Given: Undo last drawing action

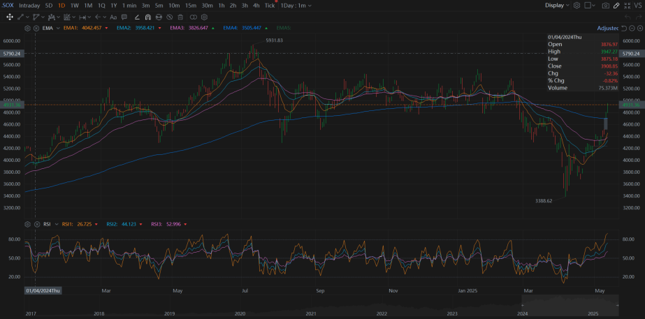Looking at the screenshot, I should pos(628,17).
